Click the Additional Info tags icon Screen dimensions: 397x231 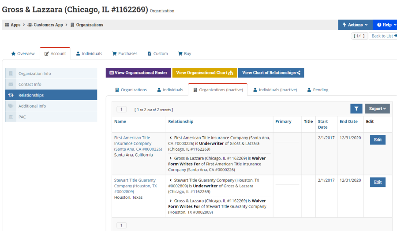click(x=11, y=106)
